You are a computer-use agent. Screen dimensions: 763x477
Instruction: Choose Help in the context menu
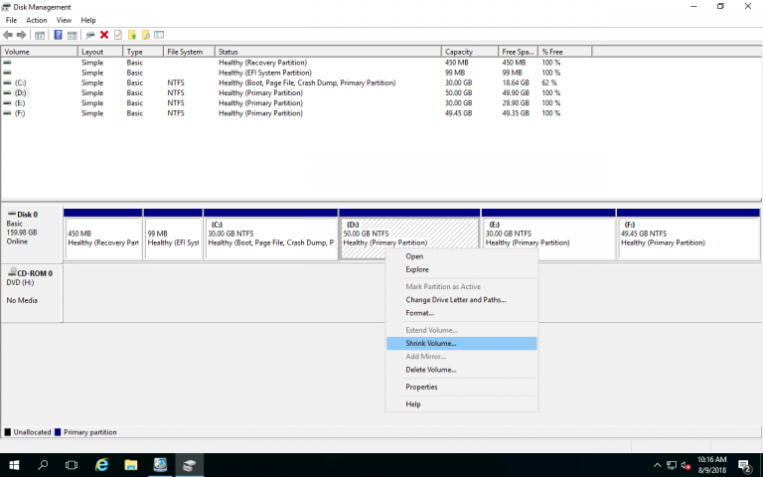tap(462, 404)
